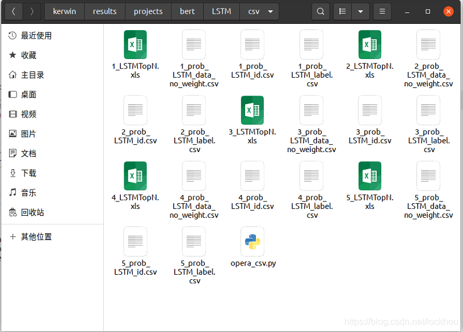The width and height of the screenshot is (463, 332).
Task: Navigate to the kerwin path segment
Action: (x=64, y=11)
